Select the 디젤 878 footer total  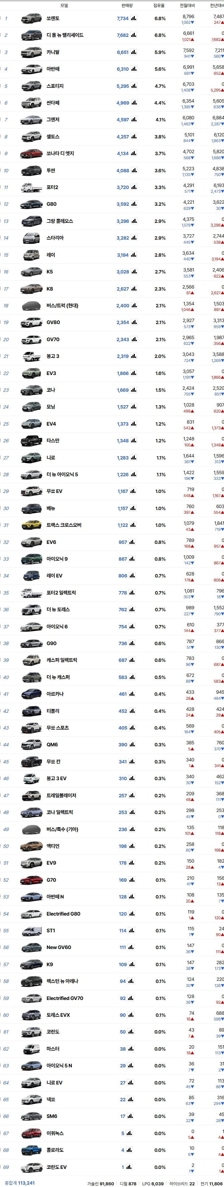(x=128, y=1183)
